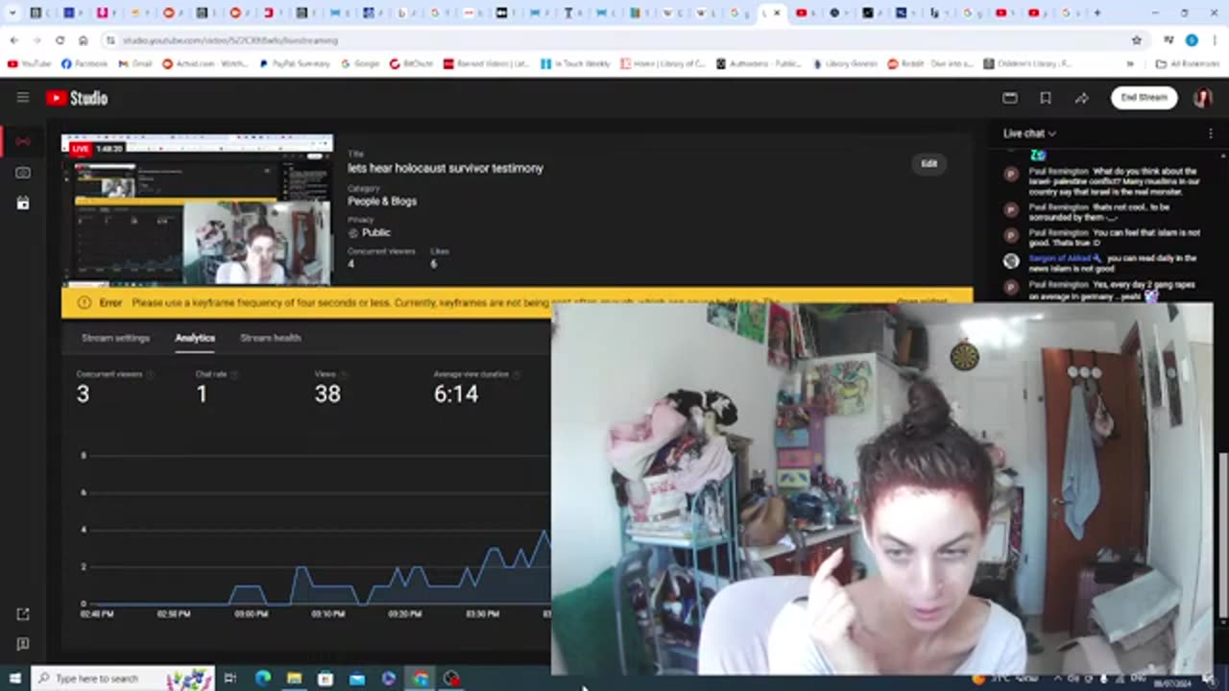
Task: Click the 6:14 average view duration value
Action: (x=456, y=393)
